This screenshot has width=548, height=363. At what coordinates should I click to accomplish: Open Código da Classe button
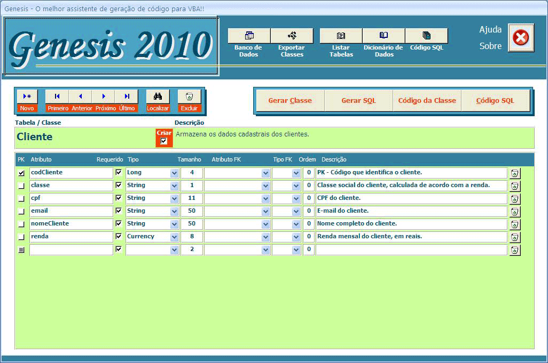point(427,101)
